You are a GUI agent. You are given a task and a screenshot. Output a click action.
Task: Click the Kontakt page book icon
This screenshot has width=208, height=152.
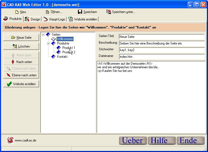point(53,57)
